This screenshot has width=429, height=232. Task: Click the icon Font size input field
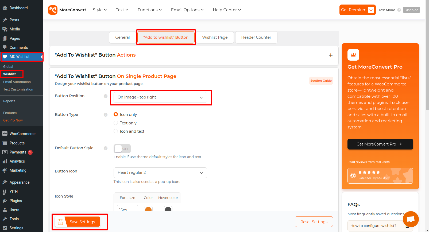(x=127, y=208)
